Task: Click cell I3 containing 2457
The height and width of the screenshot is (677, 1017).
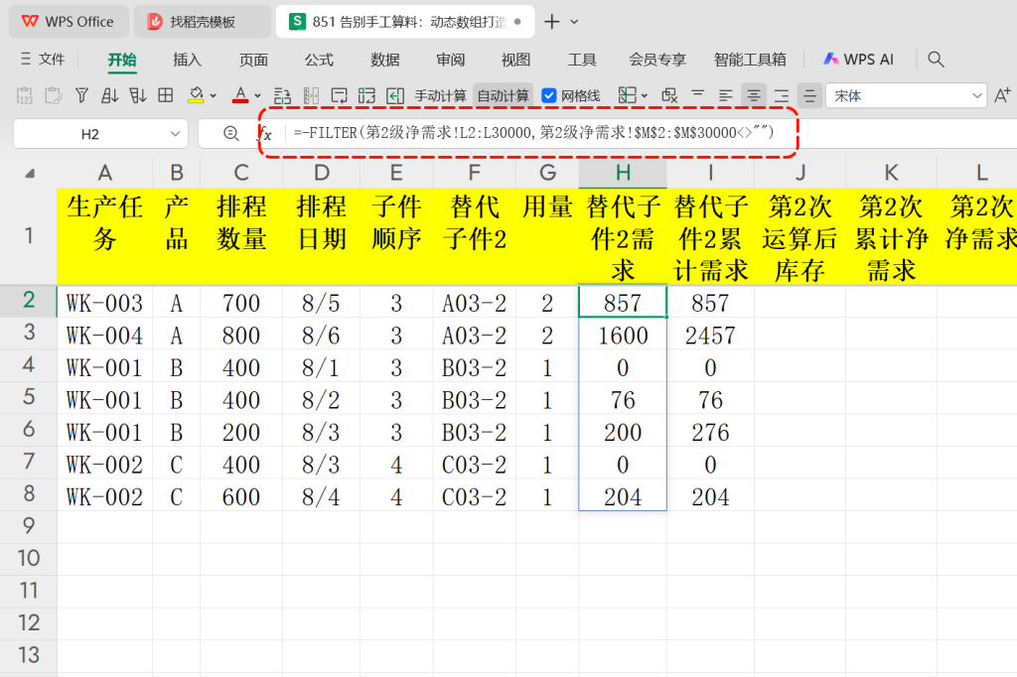Action: pyautogui.click(x=710, y=335)
